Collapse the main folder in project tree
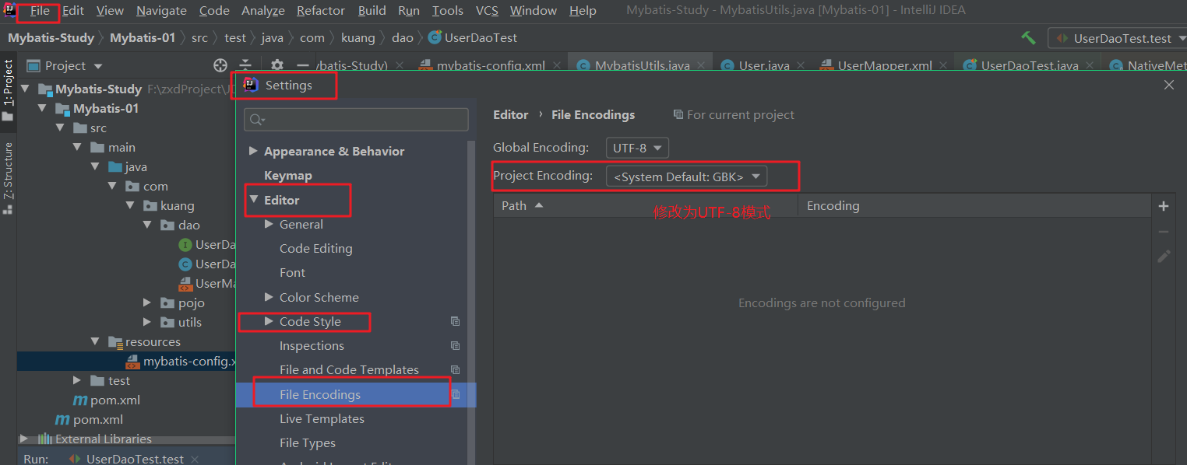Image resolution: width=1187 pixels, height=465 pixels. click(78, 148)
